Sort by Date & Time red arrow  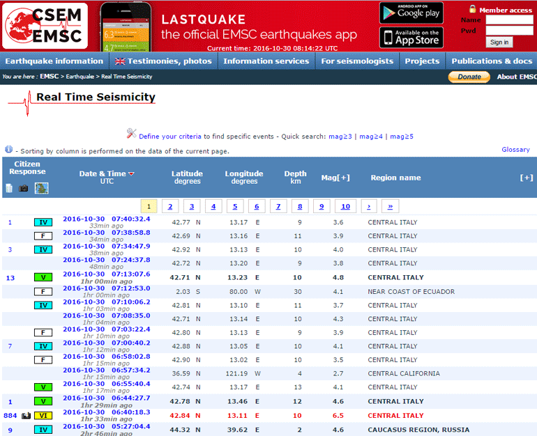coord(131,174)
